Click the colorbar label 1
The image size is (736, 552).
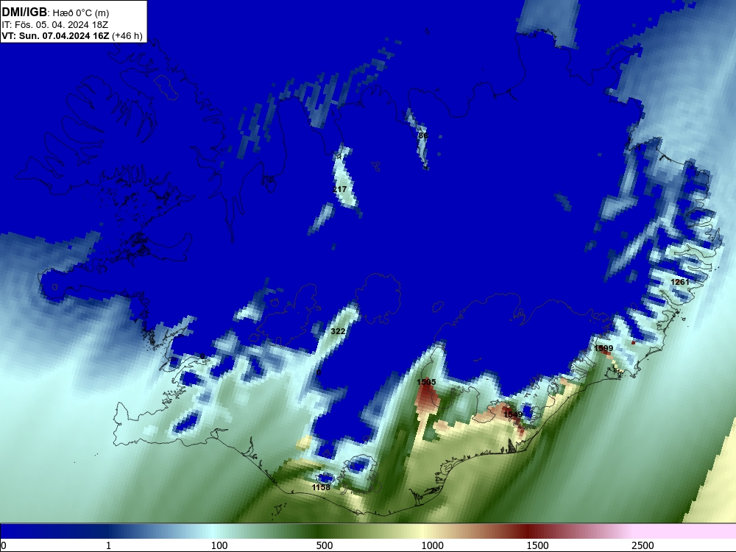(x=108, y=545)
